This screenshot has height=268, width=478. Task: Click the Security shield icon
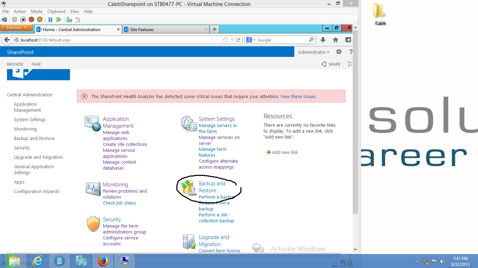93,224
